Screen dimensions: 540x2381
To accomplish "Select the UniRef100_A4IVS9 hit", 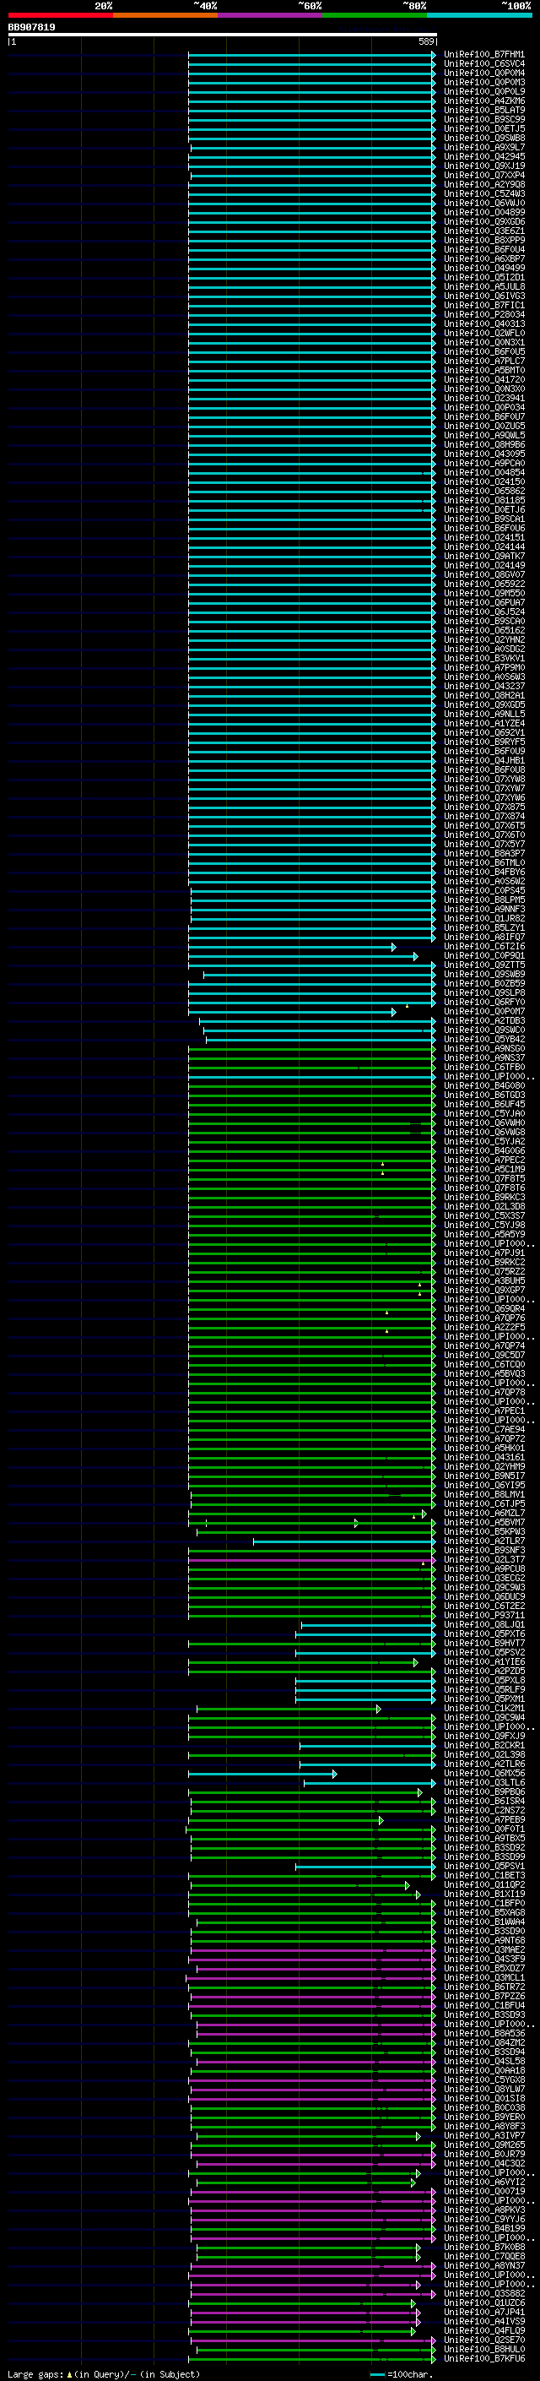I will coord(483,2321).
